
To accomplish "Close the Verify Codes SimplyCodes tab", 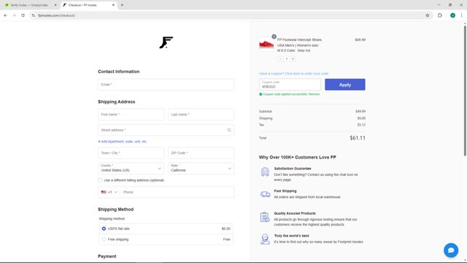I will click(x=55, y=5).
